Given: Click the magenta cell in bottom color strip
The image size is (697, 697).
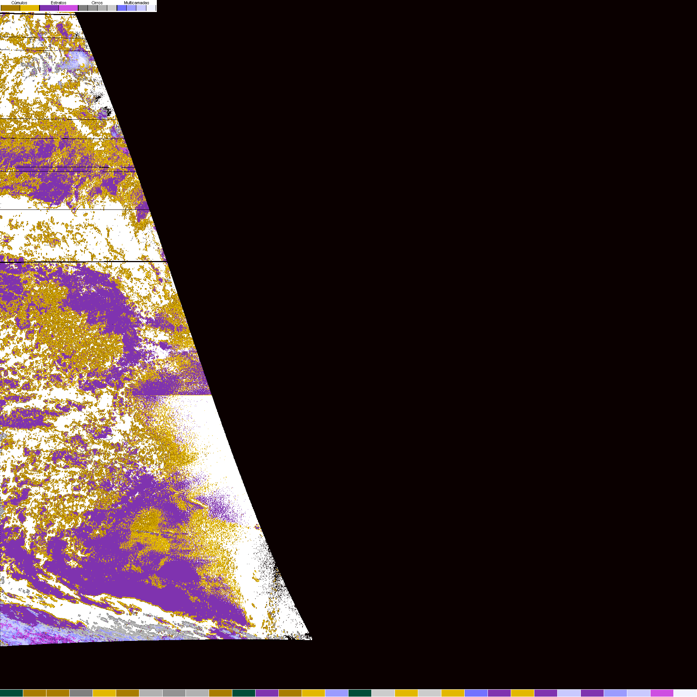Looking at the screenshot, I should coord(662,693).
